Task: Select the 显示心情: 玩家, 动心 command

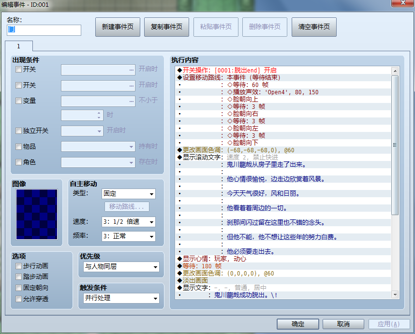Action: click(x=283, y=259)
